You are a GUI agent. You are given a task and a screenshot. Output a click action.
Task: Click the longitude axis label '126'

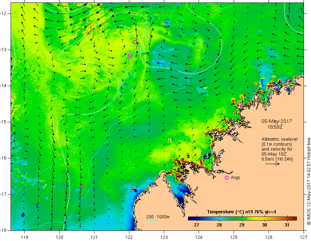tap(269, 237)
